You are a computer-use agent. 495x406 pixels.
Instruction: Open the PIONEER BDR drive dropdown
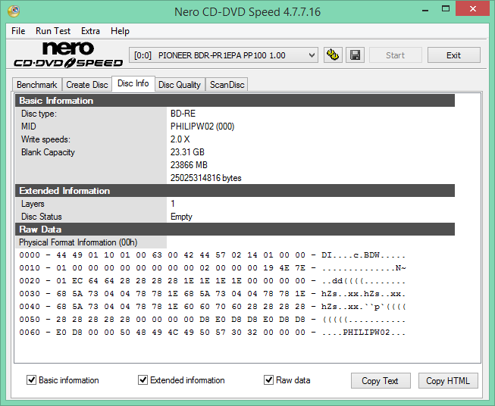coord(224,55)
